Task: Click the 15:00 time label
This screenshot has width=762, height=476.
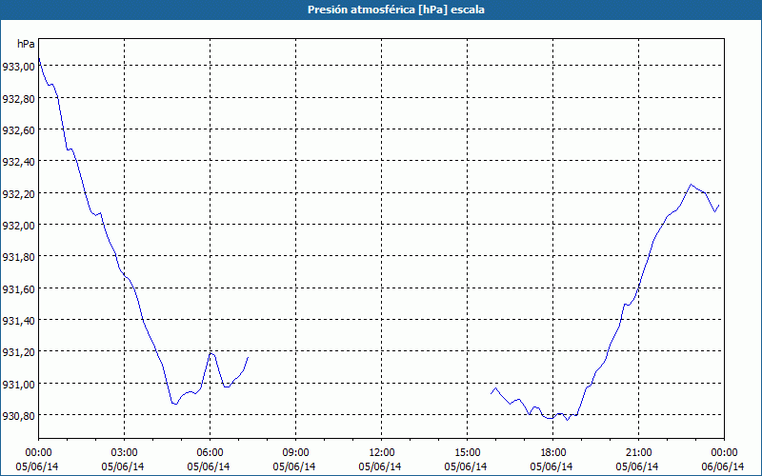Action: pyautogui.click(x=467, y=453)
